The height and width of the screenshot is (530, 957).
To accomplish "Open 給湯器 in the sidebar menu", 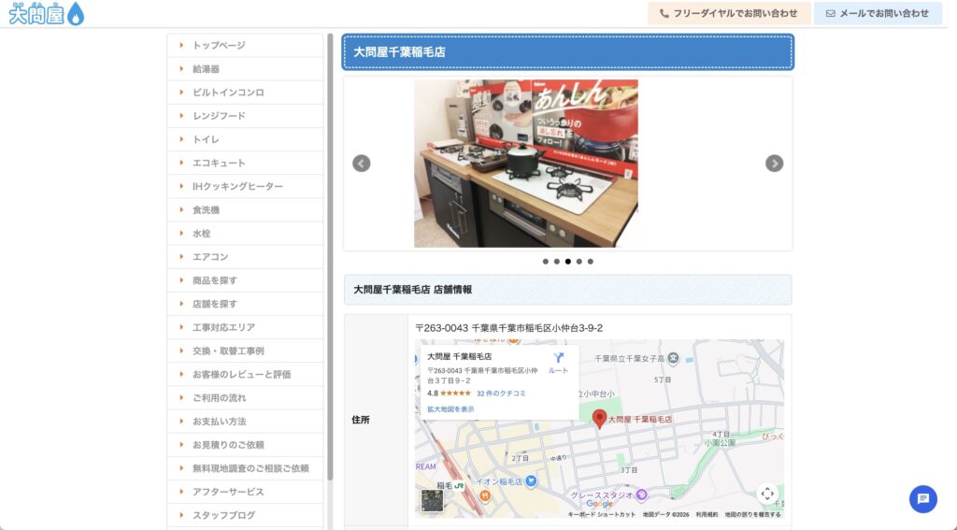I will point(206,69).
